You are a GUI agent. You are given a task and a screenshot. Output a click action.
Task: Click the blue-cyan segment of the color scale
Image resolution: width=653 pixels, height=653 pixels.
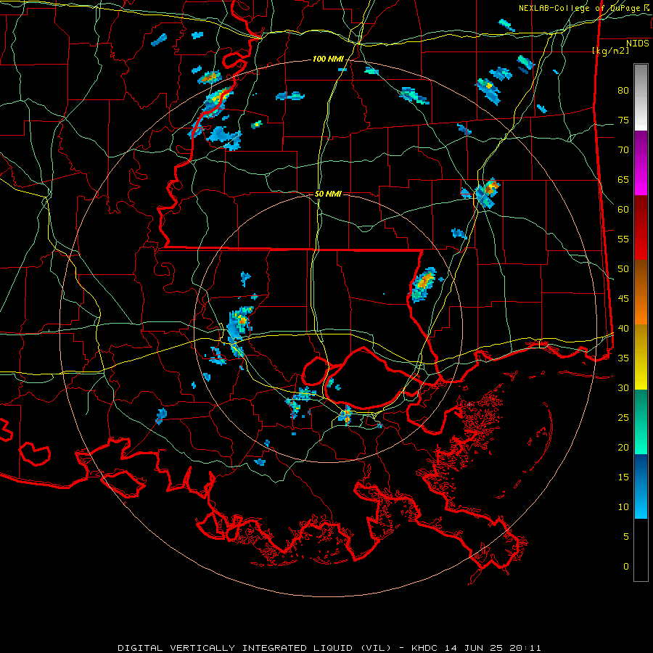point(641,486)
